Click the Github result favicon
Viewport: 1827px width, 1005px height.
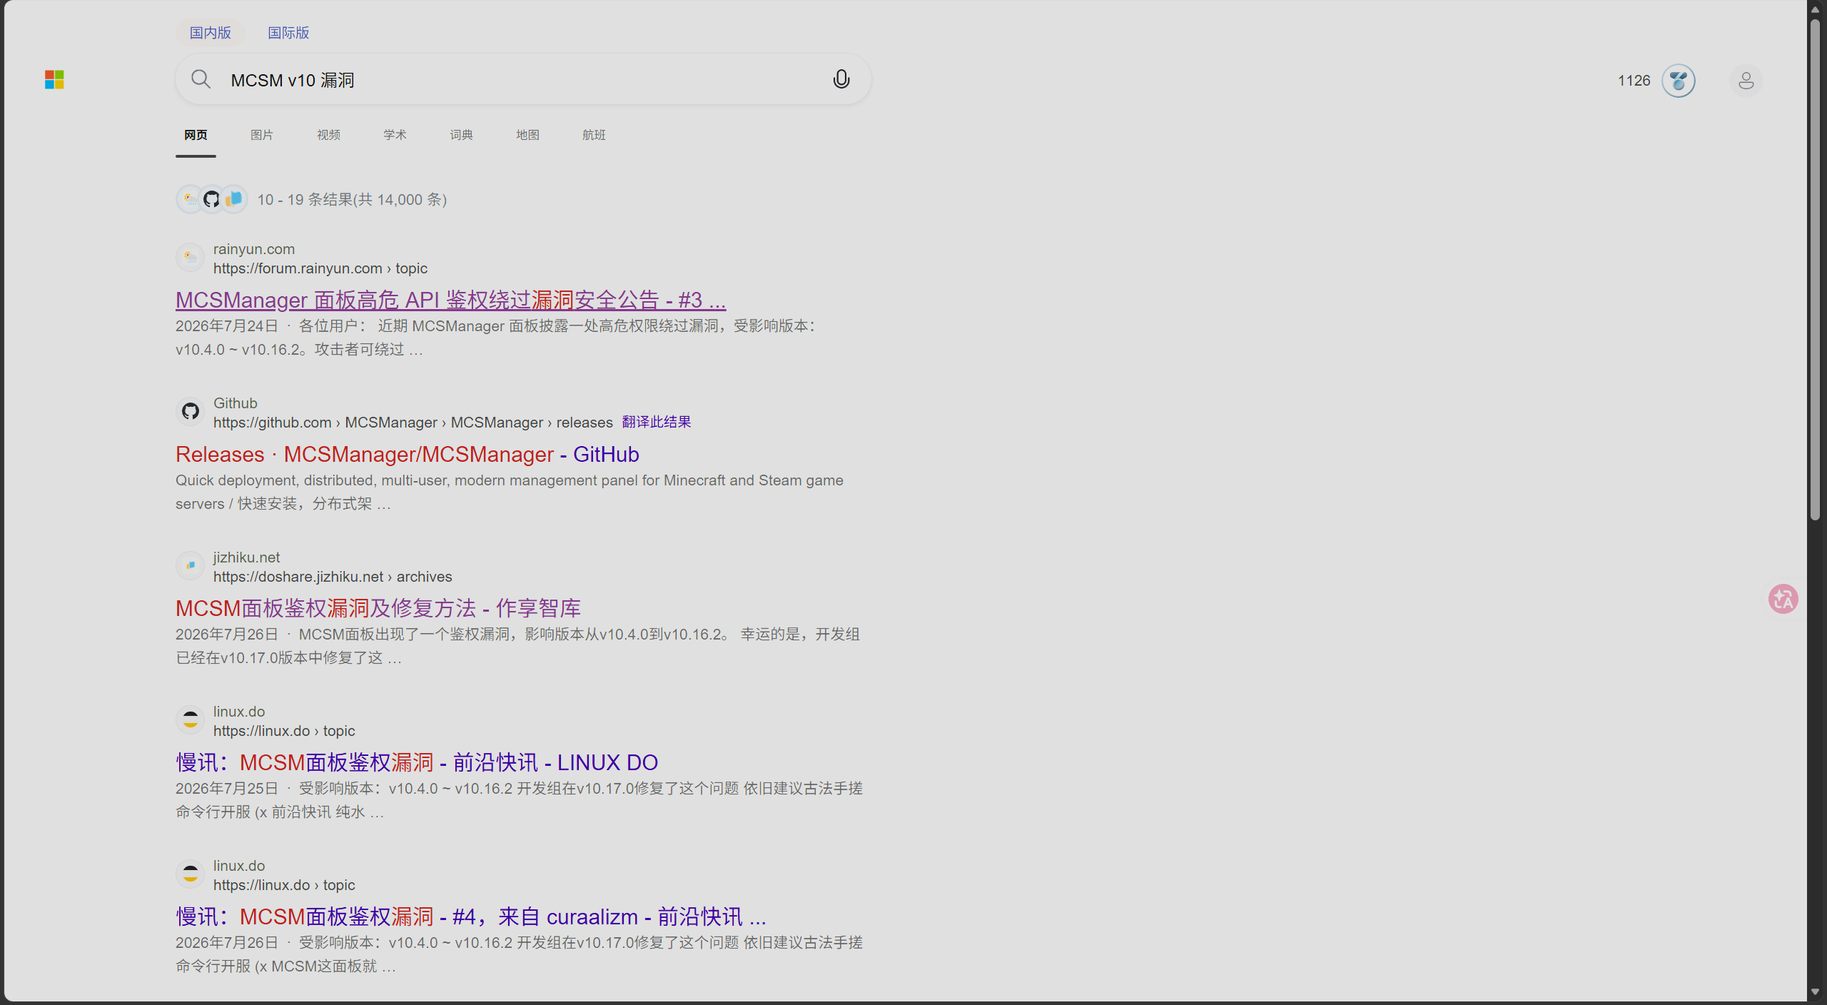(191, 412)
